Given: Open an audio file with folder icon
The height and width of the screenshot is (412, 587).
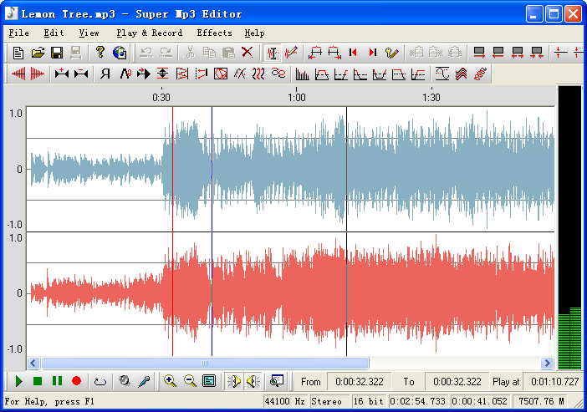Looking at the screenshot, I should click(x=38, y=53).
